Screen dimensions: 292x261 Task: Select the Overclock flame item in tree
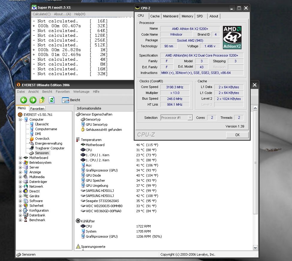(x=42, y=139)
